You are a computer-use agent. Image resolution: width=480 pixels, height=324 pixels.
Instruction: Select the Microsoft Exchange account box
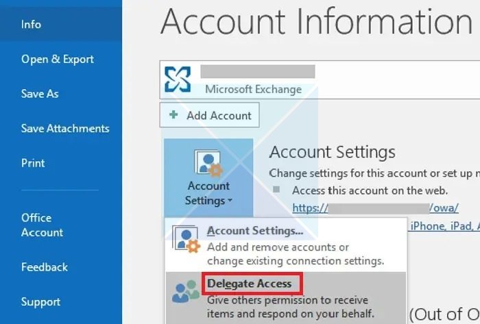(x=320, y=79)
